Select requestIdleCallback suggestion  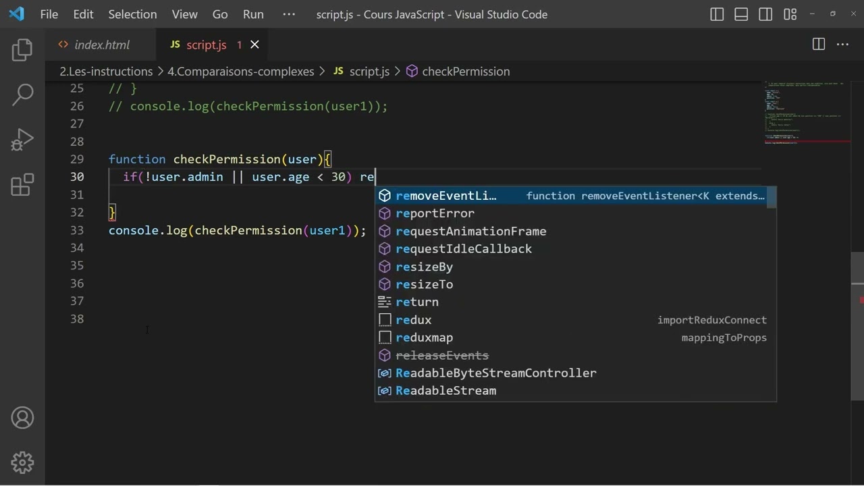click(571, 248)
